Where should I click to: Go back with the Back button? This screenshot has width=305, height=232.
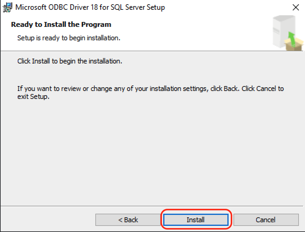[x=128, y=219]
